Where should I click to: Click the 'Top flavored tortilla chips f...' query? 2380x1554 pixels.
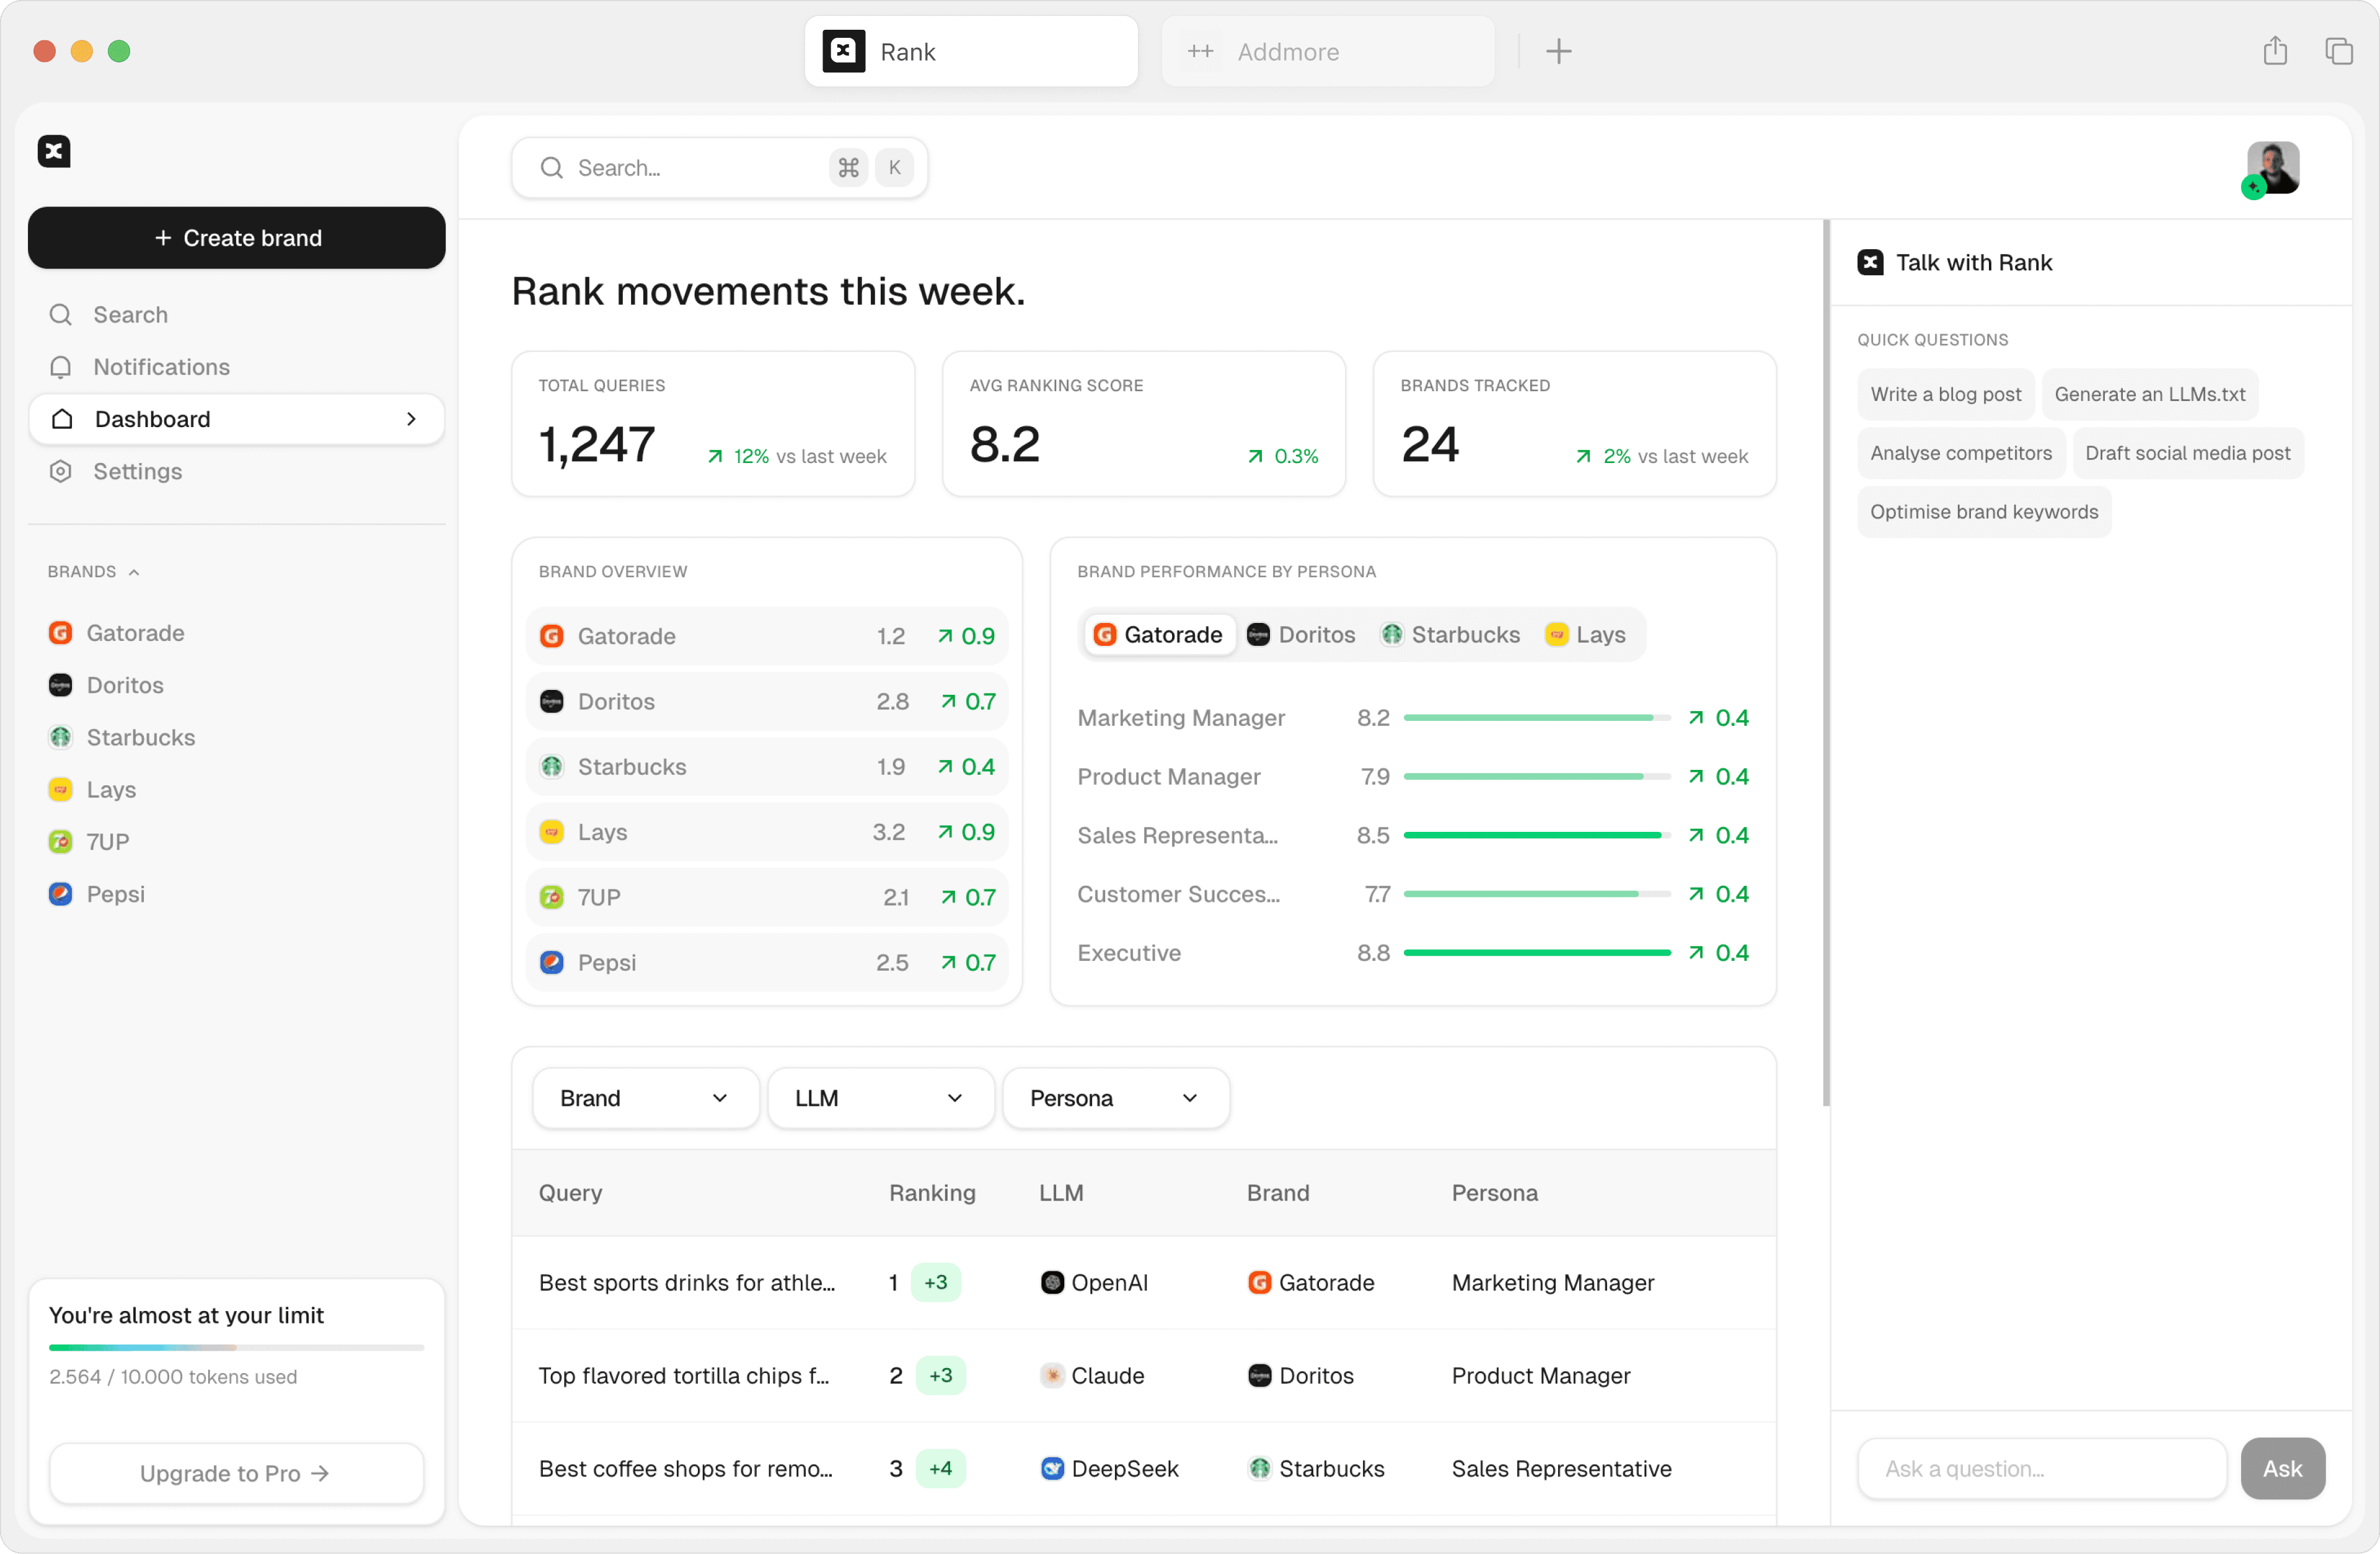tap(683, 1375)
